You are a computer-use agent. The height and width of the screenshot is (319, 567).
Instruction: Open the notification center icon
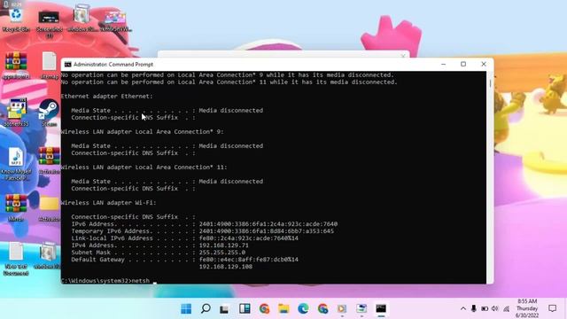552,308
